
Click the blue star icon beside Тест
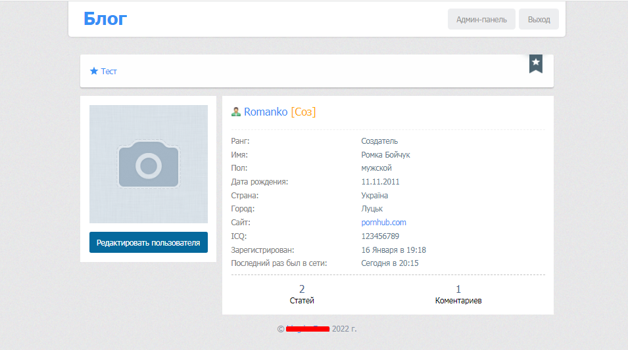(93, 71)
